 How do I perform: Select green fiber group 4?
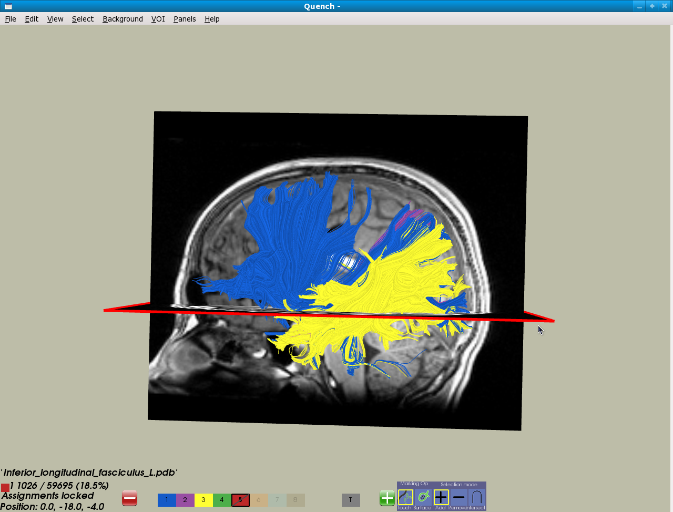click(222, 500)
